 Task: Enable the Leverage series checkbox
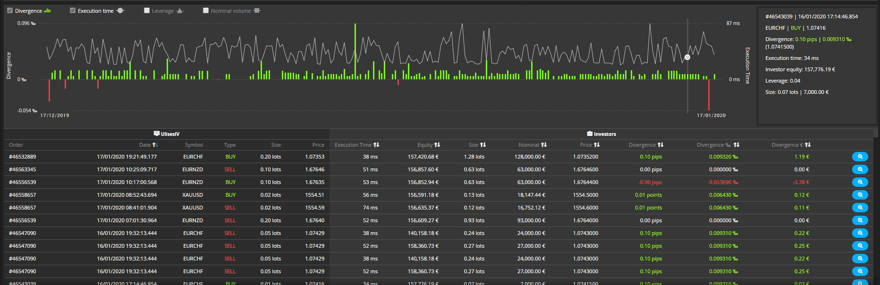[147, 10]
